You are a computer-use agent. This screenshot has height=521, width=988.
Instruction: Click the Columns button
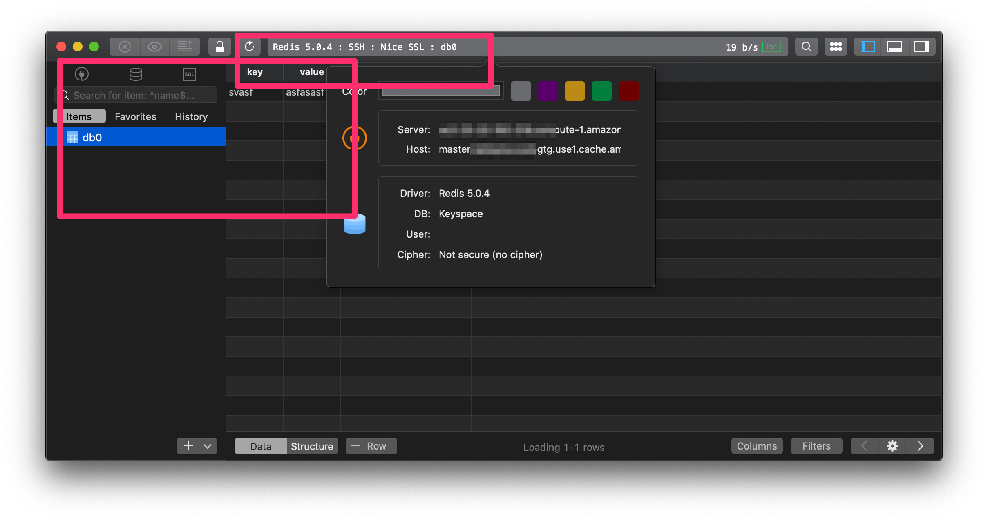756,446
